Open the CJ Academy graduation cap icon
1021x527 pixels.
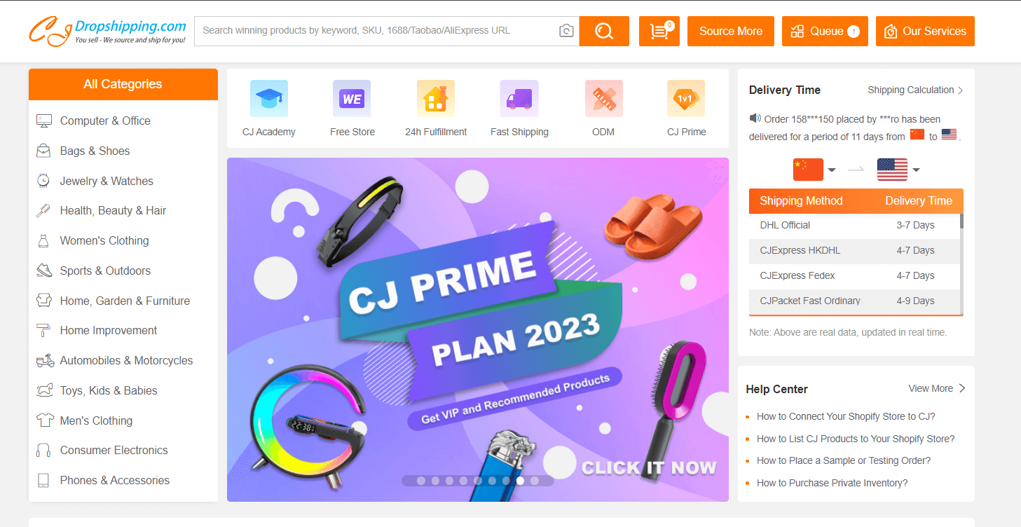[x=269, y=99]
